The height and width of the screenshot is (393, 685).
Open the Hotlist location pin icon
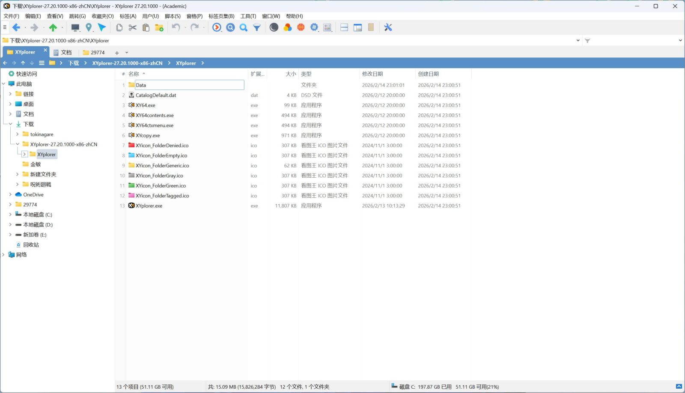point(89,27)
